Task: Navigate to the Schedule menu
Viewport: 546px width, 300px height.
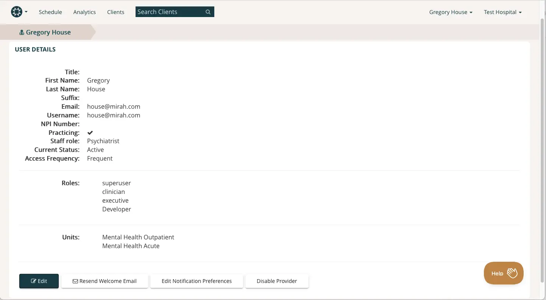Action: coord(50,12)
